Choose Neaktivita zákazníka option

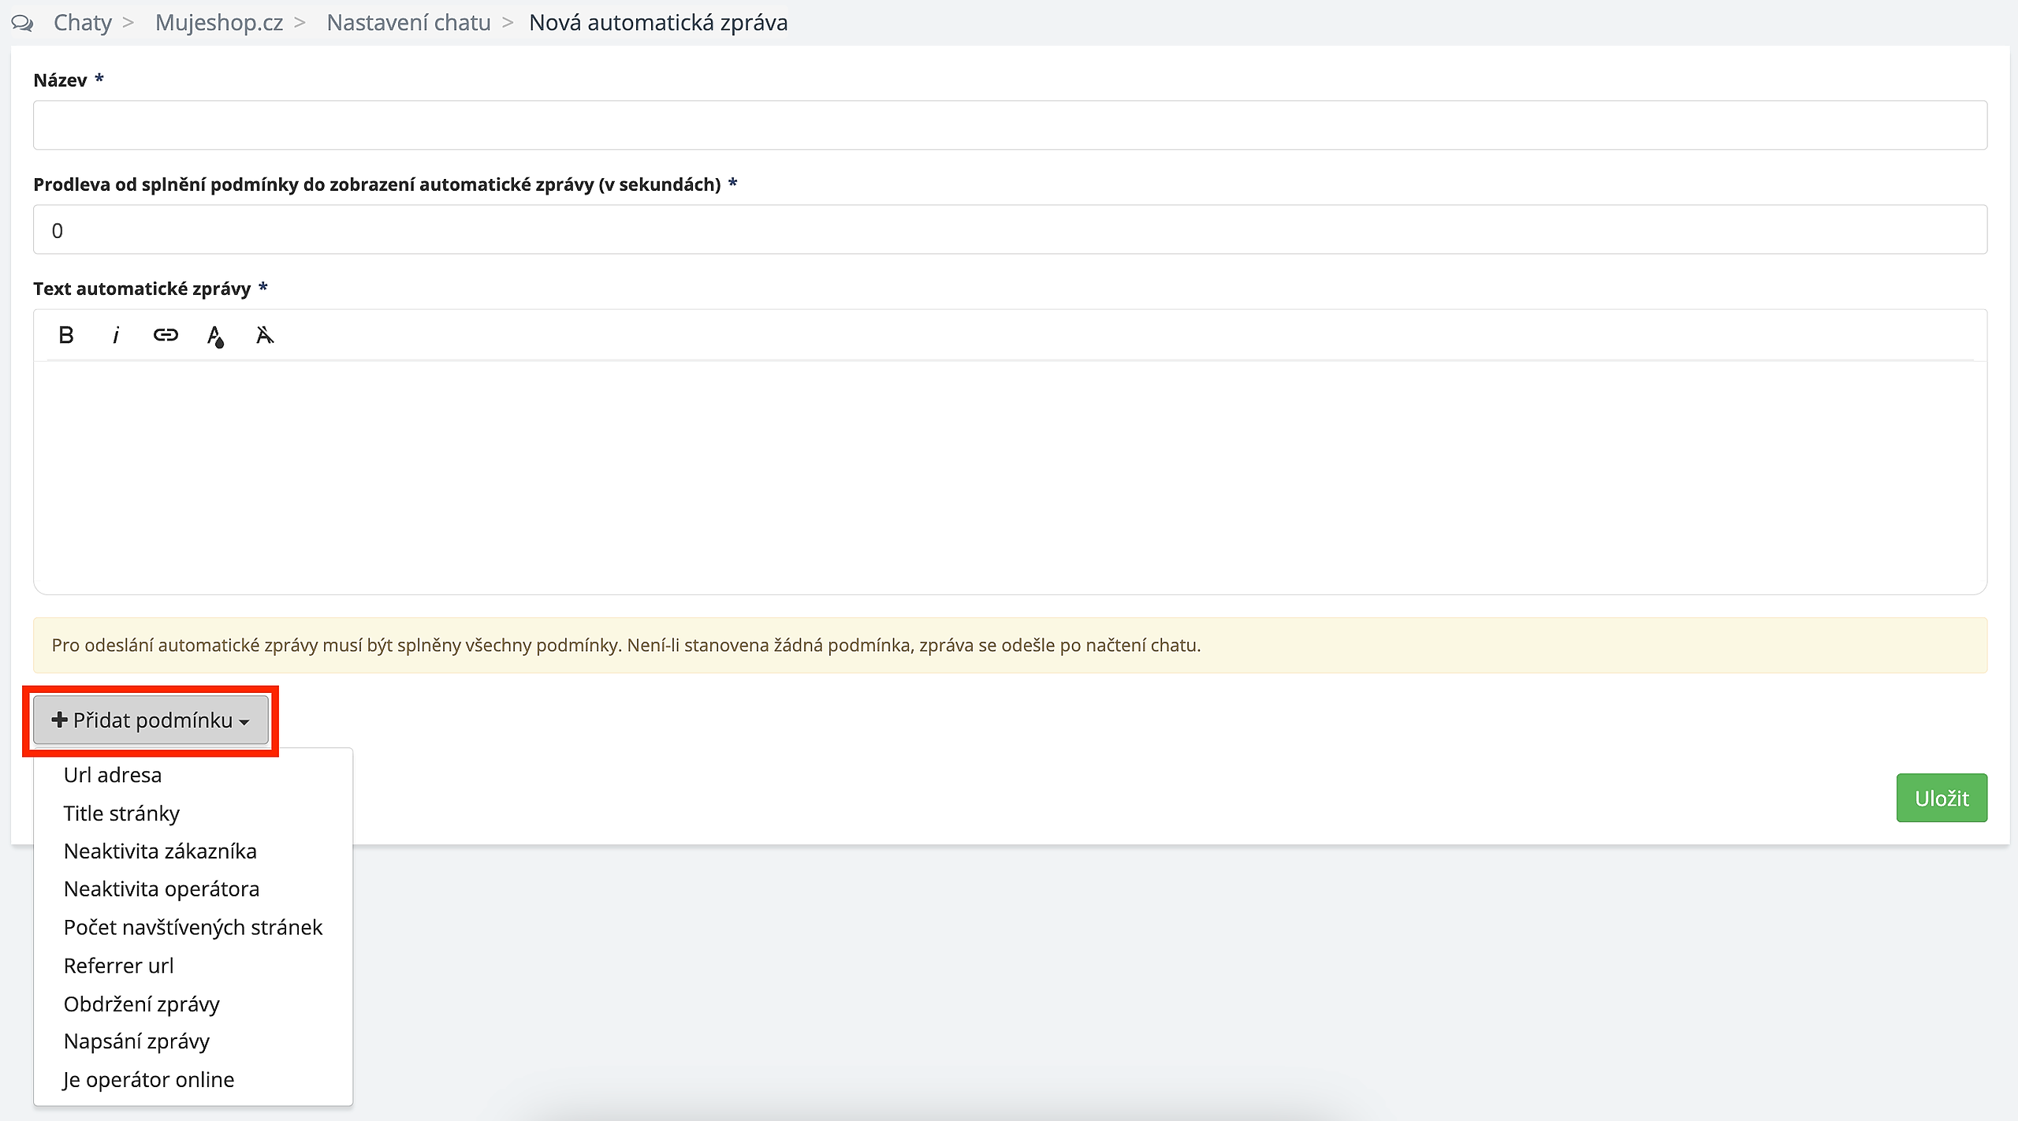coord(160,851)
